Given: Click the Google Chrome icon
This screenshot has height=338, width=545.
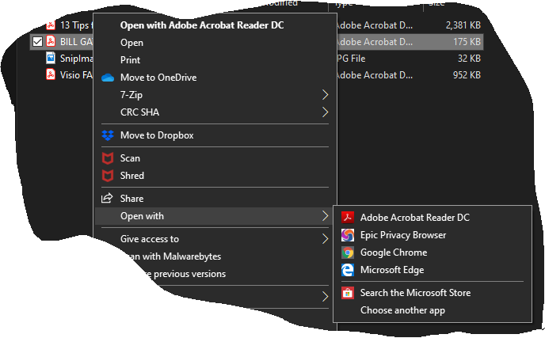Looking at the screenshot, I should [x=348, y=253].
